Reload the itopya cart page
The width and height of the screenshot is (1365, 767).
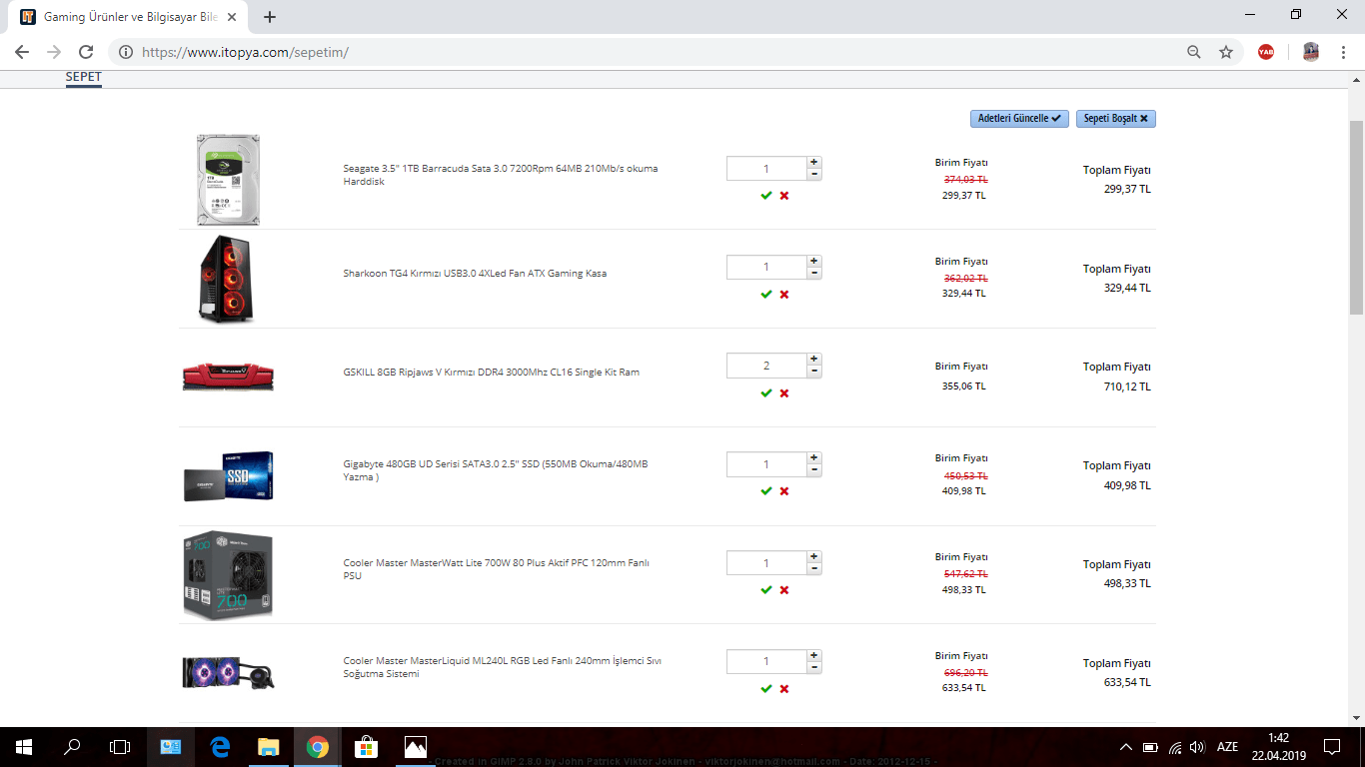point(86,52)
